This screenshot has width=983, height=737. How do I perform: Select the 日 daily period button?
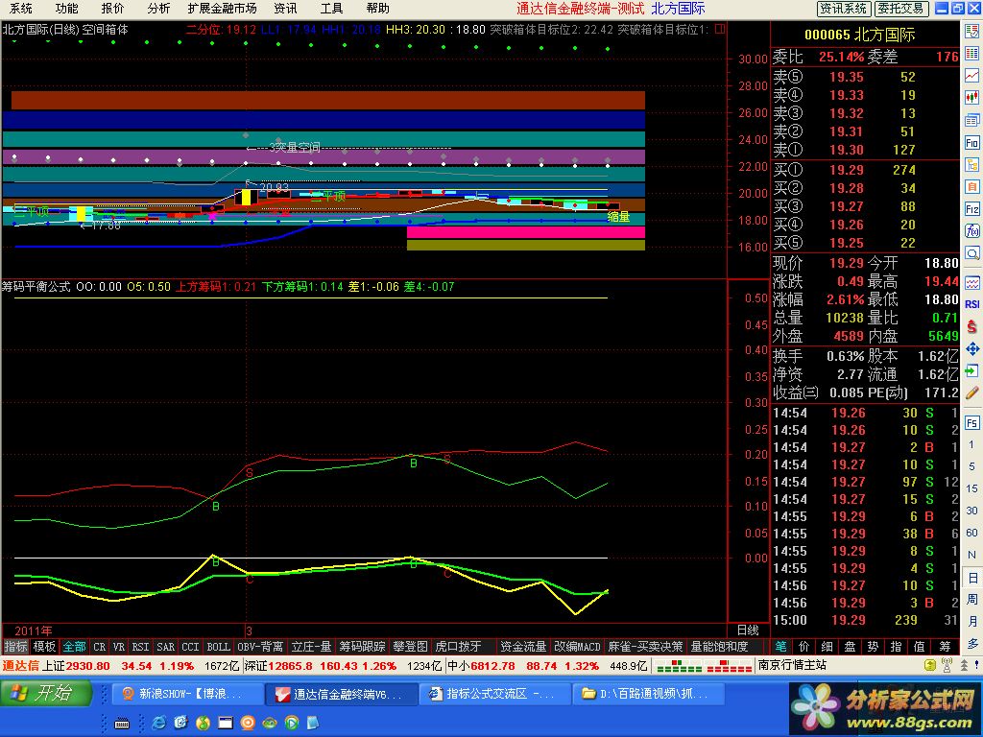coord(971,577)
